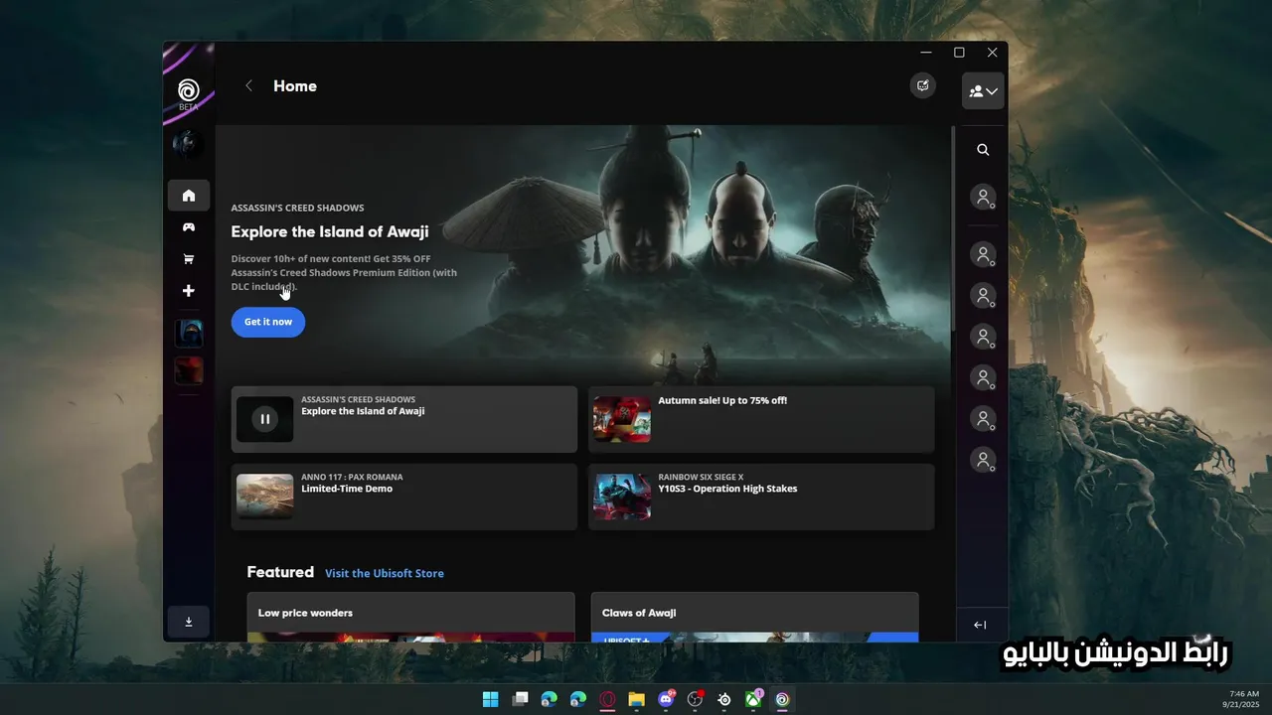The height and width of the screenshot is (715, 1272).
Task: Click the Anno 117 thumbnail image
Action: (264, 497)
